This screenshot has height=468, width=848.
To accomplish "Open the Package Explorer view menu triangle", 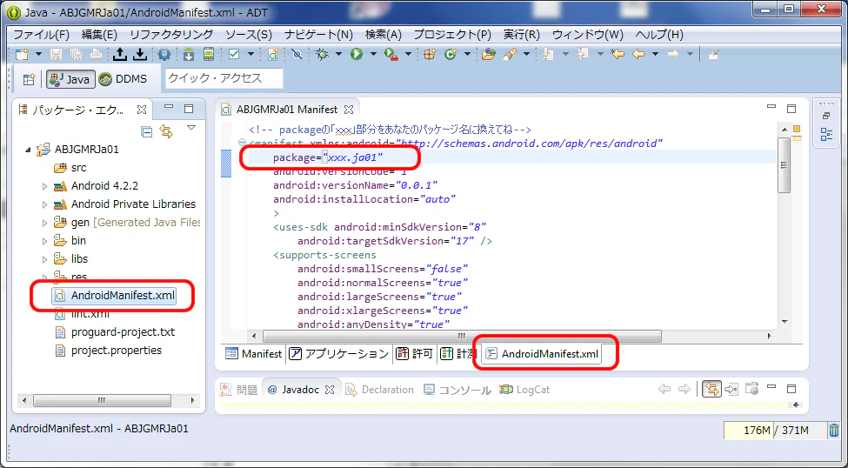I will [x=190, y=128].
